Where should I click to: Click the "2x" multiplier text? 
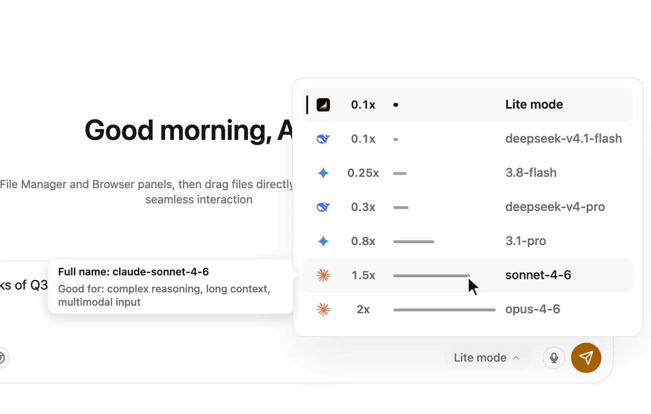point(363,310)
